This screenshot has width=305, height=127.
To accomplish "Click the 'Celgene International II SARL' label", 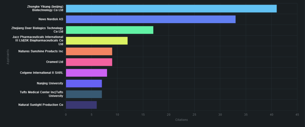I will point(42,73).
